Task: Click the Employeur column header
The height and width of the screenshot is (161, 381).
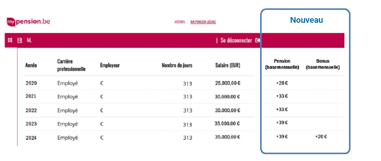Action: click(x=110, y=65)
